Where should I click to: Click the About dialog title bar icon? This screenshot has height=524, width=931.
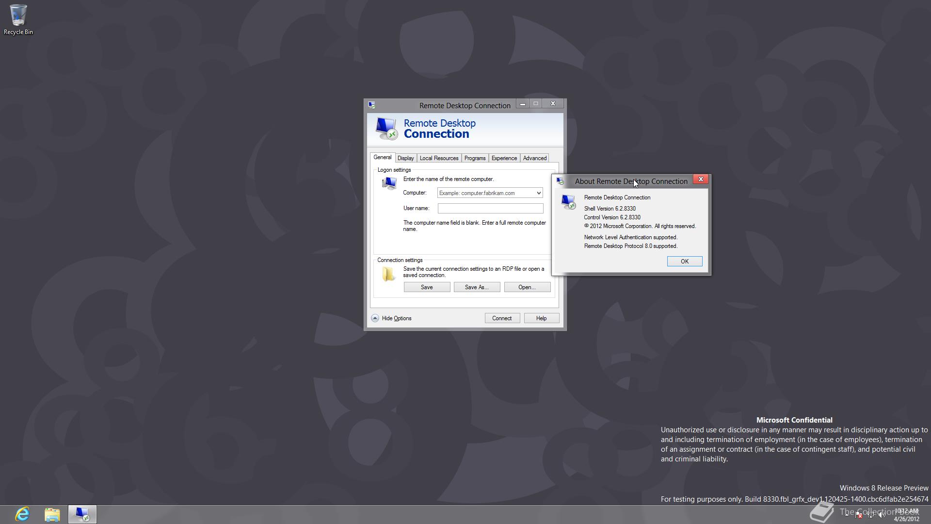560,181
